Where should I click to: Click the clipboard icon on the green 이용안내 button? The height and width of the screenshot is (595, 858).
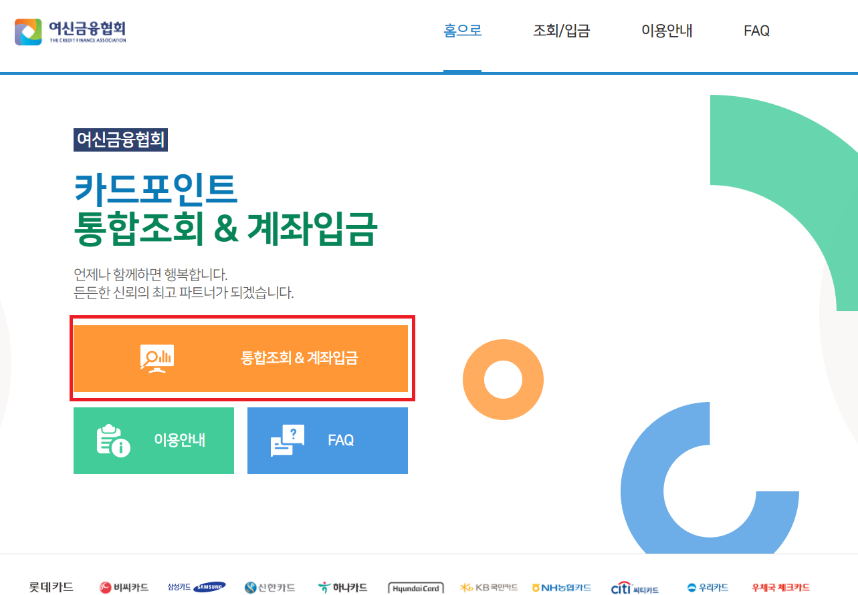[x=111, y=440]
